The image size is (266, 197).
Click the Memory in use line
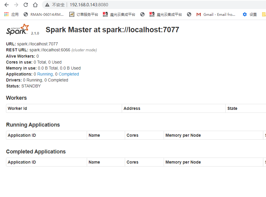43,68
